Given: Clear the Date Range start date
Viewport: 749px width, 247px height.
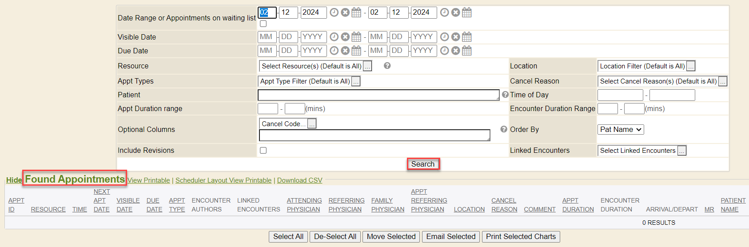Looking at the screenshot, I should coord(345,12).
